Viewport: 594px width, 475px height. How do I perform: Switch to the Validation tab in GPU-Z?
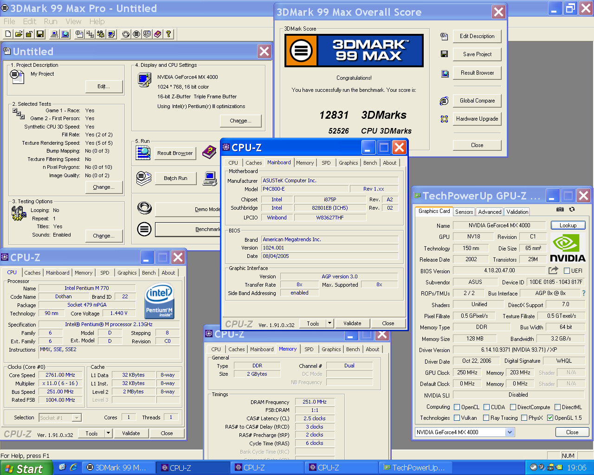tap(517, 212)
